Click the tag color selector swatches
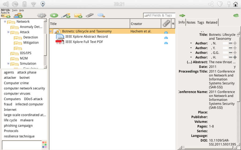 [x=44, y=145]
